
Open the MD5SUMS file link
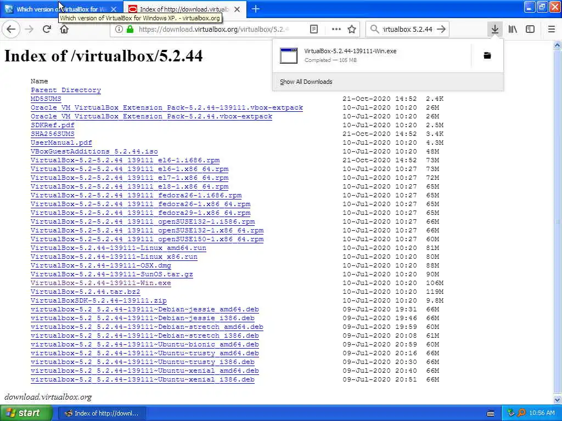coord(46,99)
